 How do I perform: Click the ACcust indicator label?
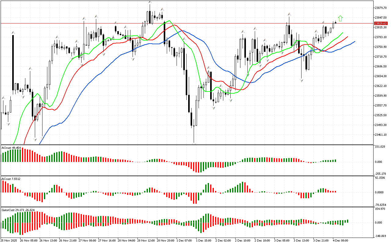tap(11, 179)
